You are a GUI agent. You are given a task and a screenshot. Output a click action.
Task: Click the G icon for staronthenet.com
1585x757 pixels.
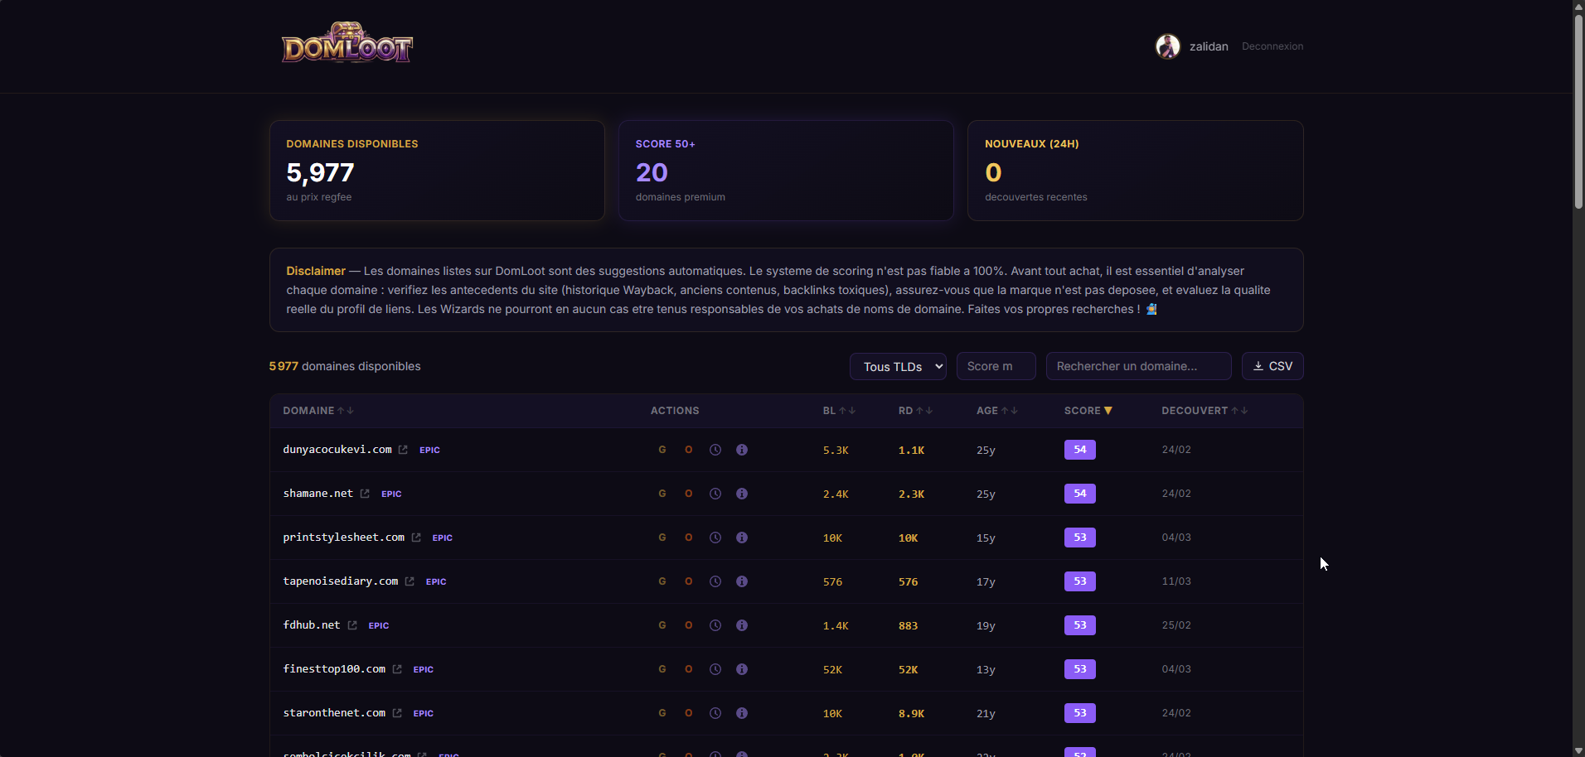pyautogui.click(x=662, y=712)
